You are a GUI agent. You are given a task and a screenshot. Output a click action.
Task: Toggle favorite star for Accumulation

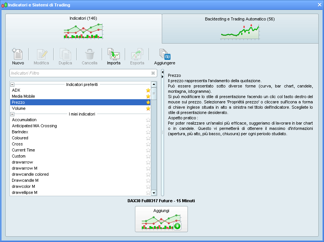148,120
